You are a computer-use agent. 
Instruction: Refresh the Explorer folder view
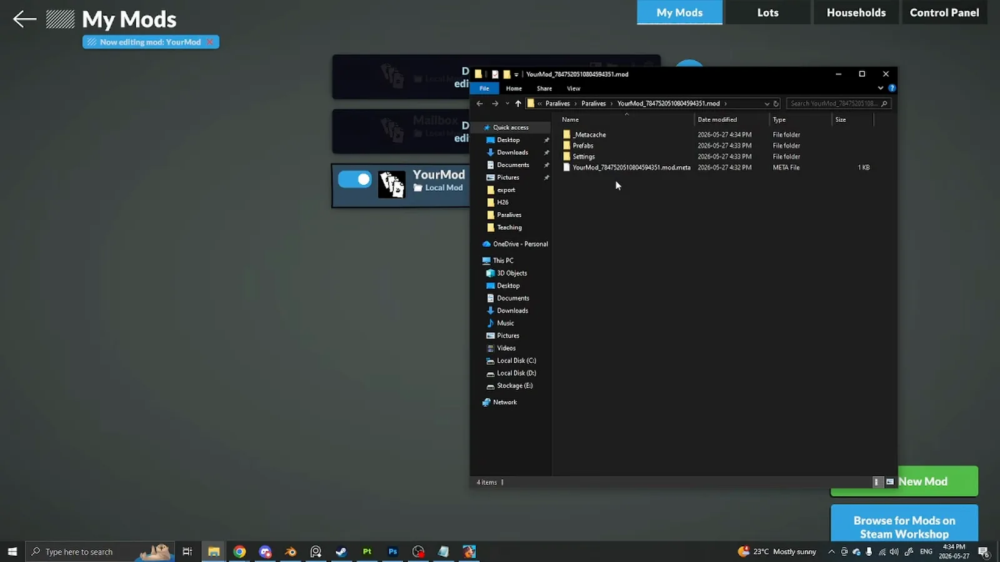776,104
